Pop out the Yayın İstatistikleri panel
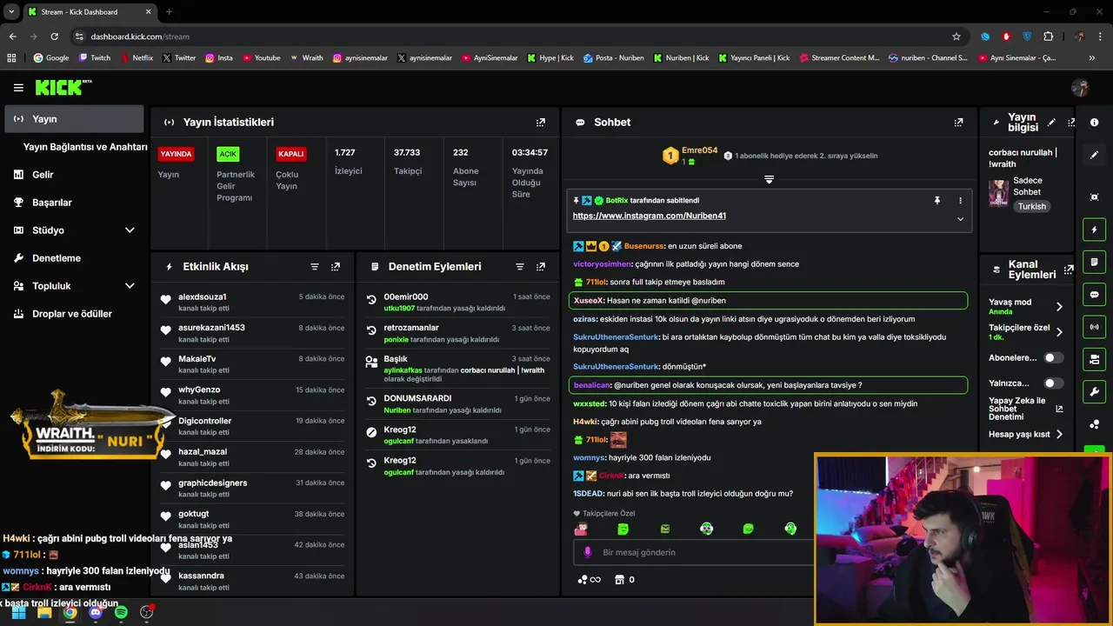 click(541, 123)
